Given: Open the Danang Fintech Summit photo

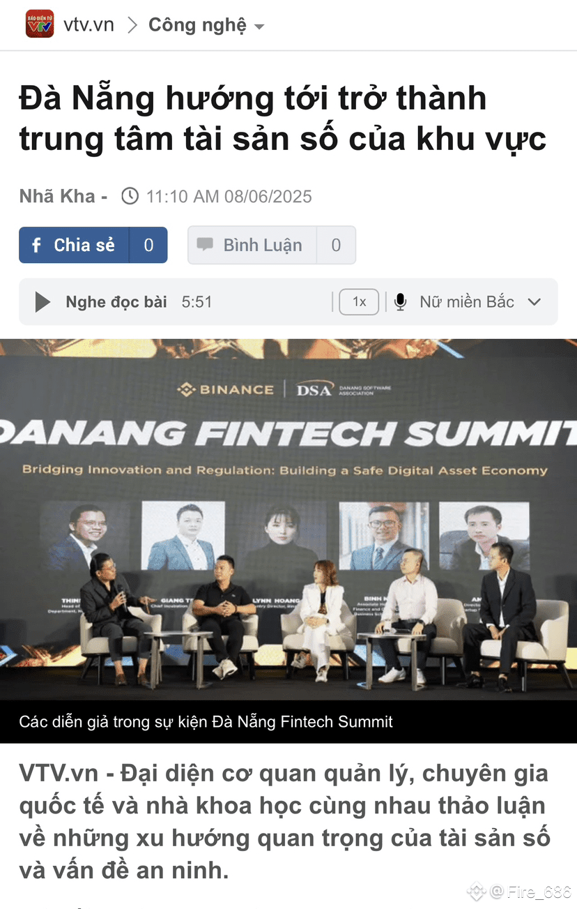Looking at the screenshot, I should tap(288, 520).
